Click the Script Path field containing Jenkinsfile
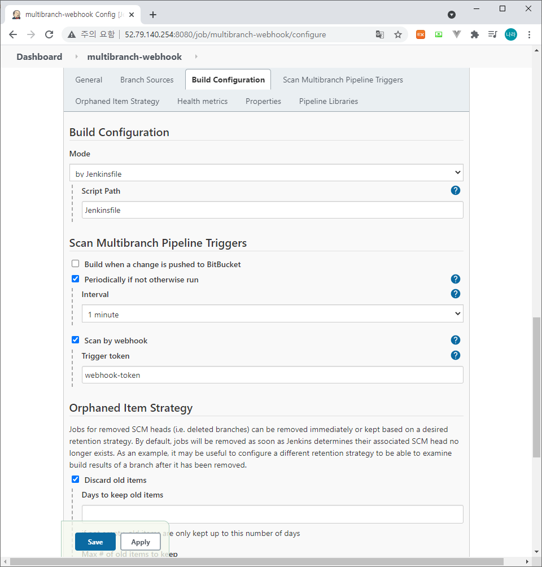The width and height of the screenshot is (542, 567). [272, 210]
